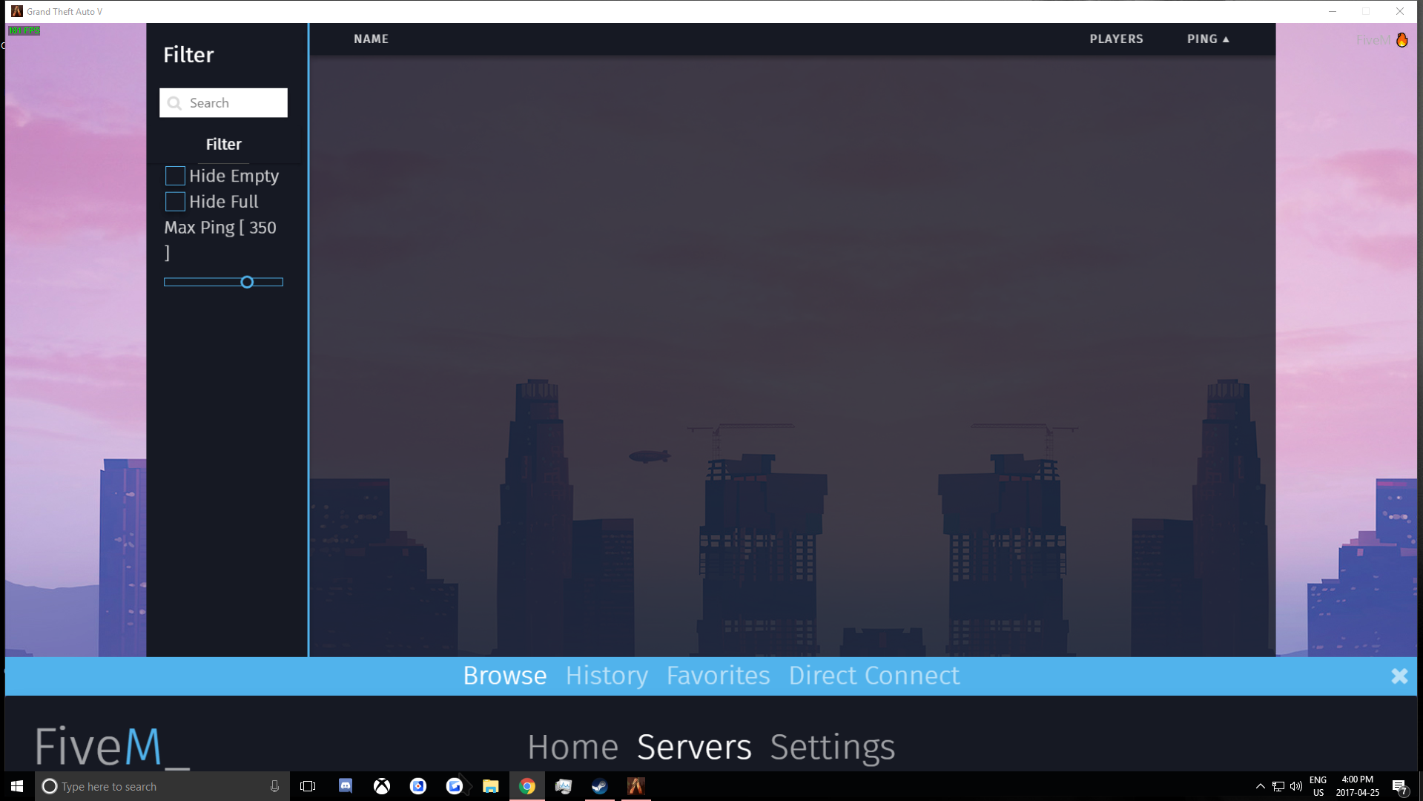Enable the Hide Empty checkbox

tap(175, 176)
